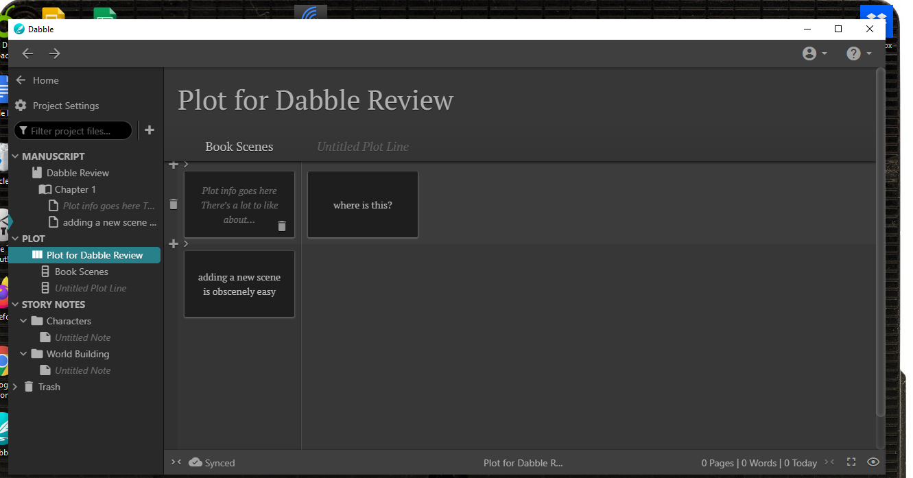Add a plot point above the first row

click(x=174, y=165)
